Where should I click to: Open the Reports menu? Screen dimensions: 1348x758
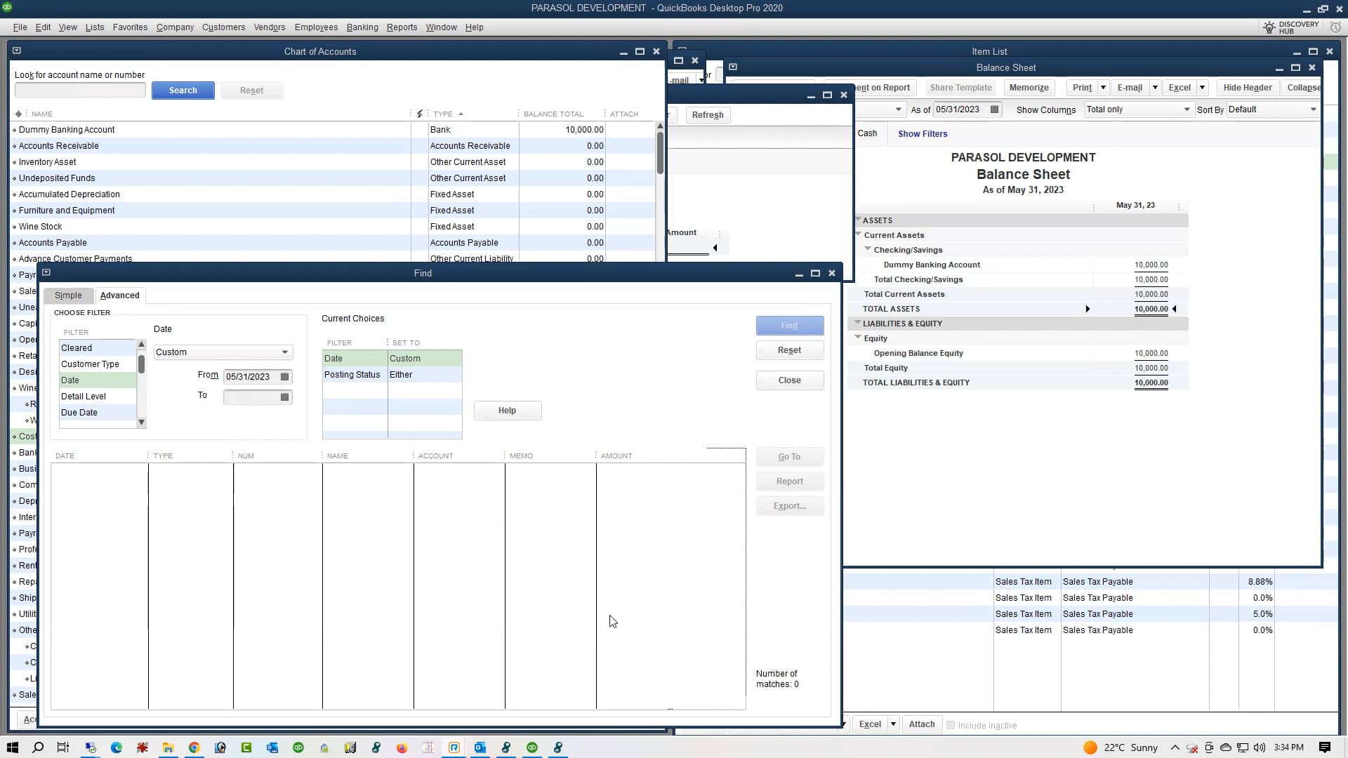[402, 27]
